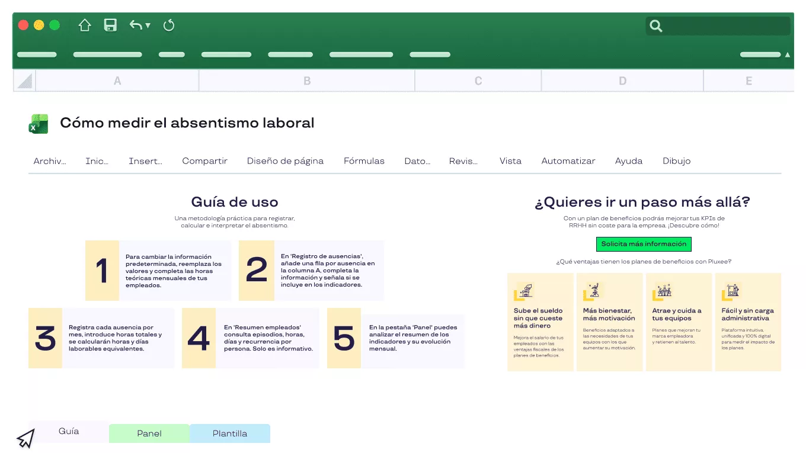
Task: Click 'Cómo medir el absentismo laboral' title
Action: tap(187, 123)
